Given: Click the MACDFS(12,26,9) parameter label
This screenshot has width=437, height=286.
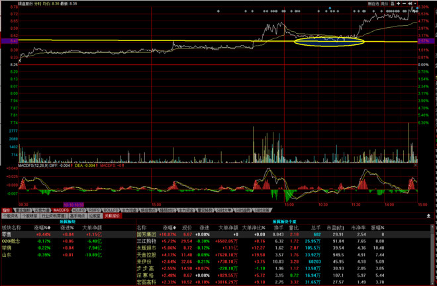Looking at the screenshot, I should (x=34, y=166).
